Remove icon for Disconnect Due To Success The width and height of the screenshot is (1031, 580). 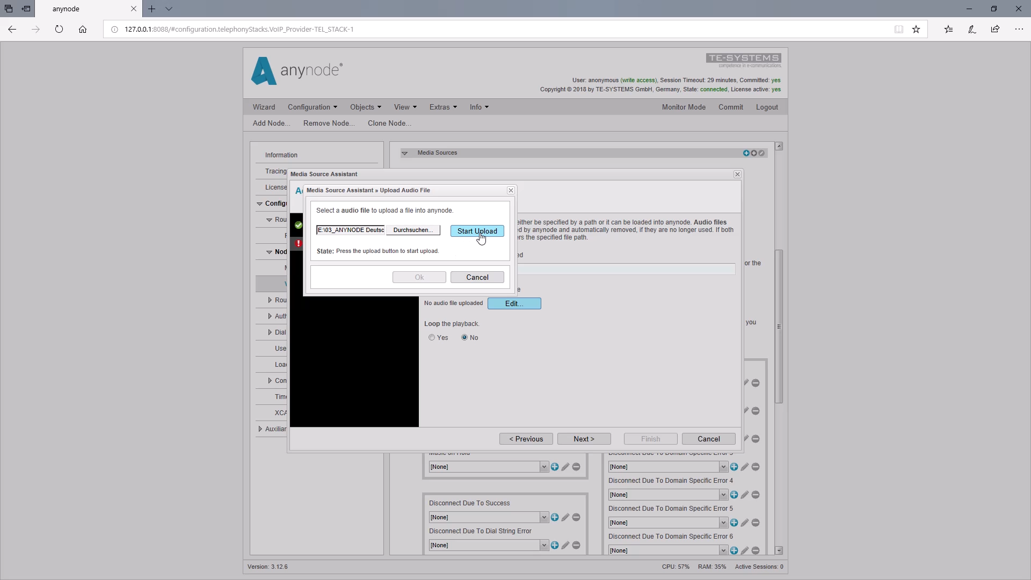point(576,517)
